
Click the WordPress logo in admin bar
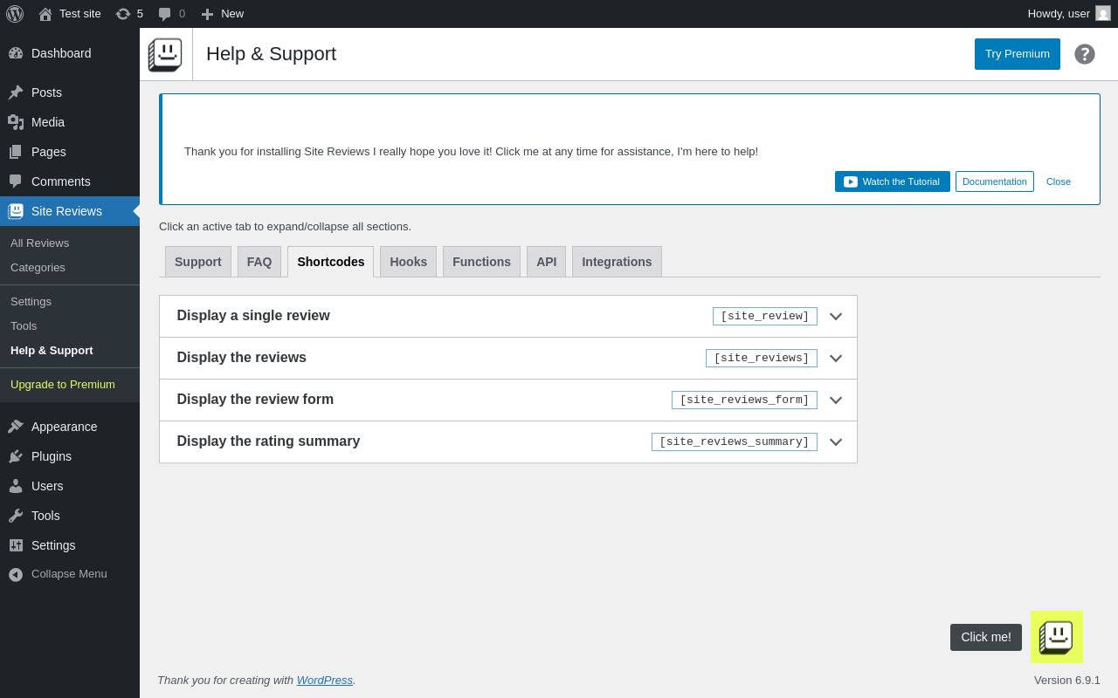15,14
